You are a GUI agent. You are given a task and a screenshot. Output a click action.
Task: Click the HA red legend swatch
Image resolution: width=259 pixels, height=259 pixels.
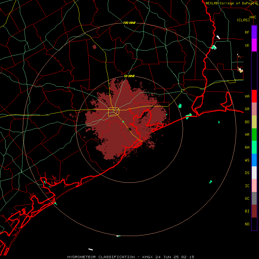tap(254, 96)
